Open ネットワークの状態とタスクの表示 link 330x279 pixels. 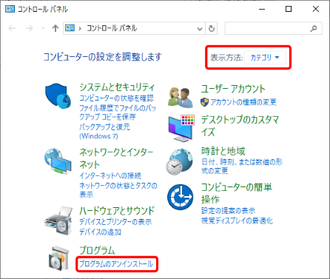coord(118,190)
